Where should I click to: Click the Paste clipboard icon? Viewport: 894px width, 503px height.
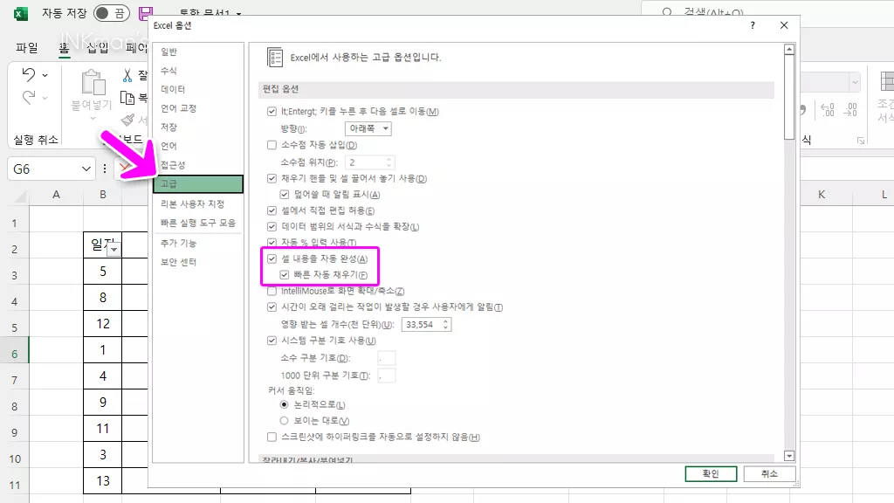pos(93,82)
